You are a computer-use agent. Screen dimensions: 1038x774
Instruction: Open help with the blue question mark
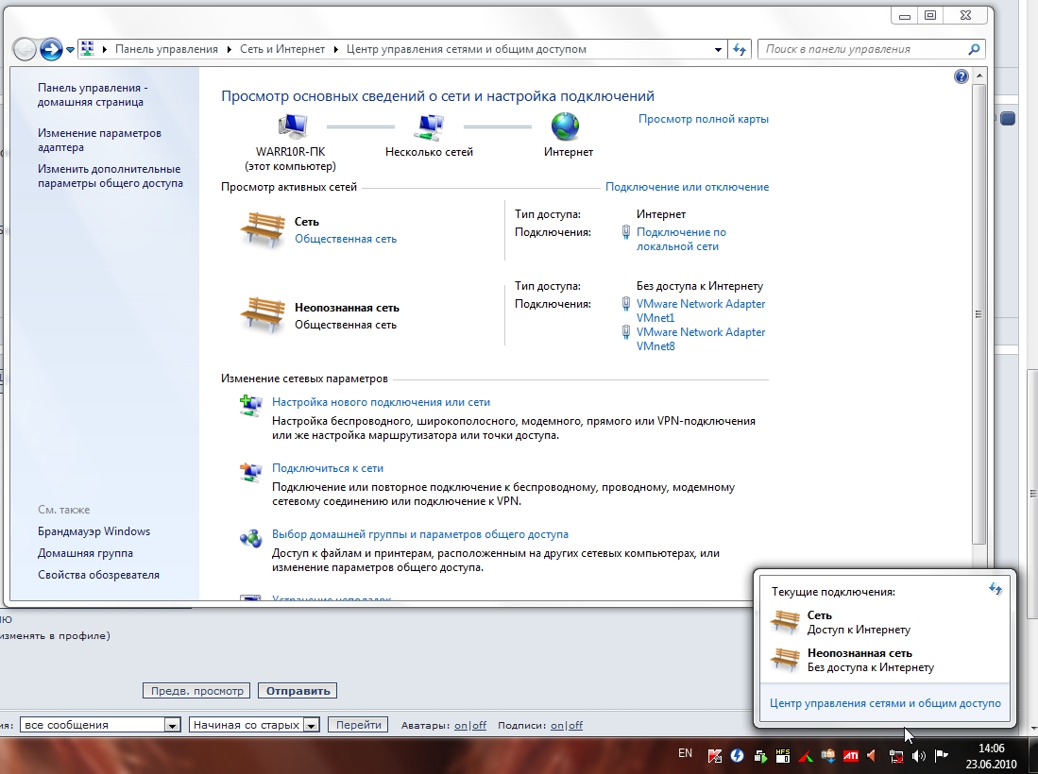point(961,76)
